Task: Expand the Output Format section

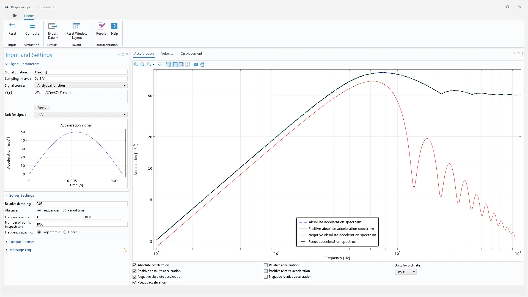Action: (22, 242)
